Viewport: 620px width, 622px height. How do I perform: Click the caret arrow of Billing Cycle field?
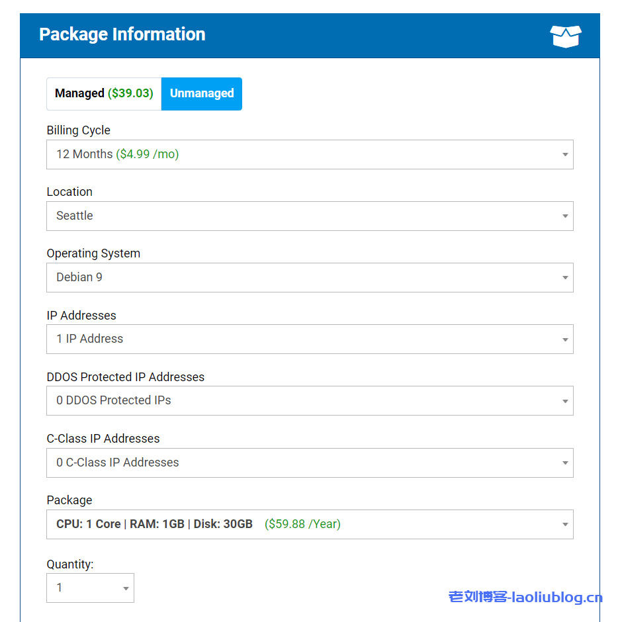tap(565, 155)
